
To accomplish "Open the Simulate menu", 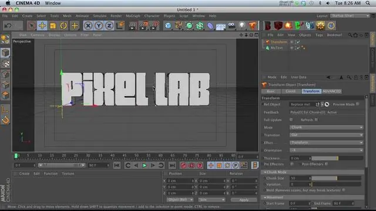I will [x=99, y=16].
